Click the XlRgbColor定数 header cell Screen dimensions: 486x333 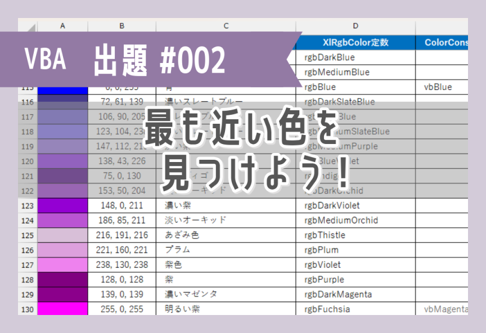coord(355,43)
